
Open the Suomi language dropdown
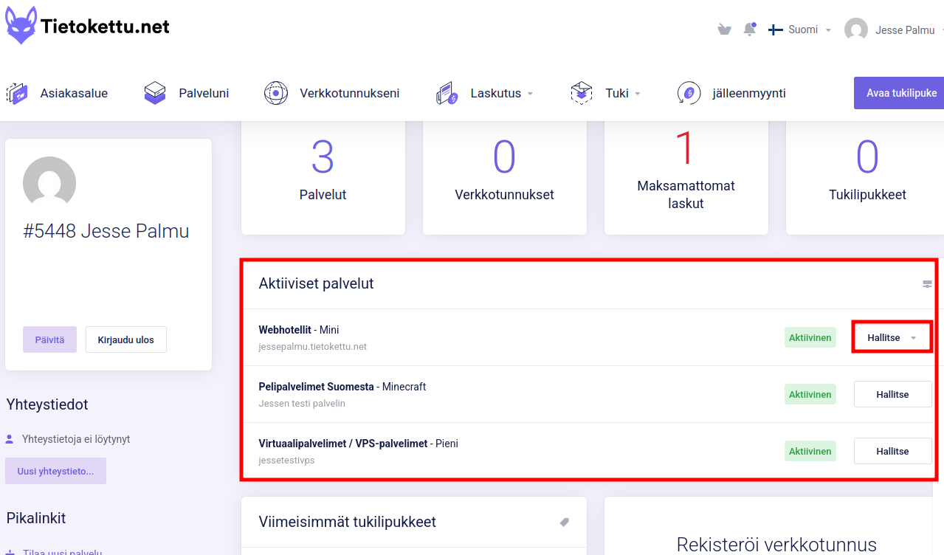(x=800, y=30)
